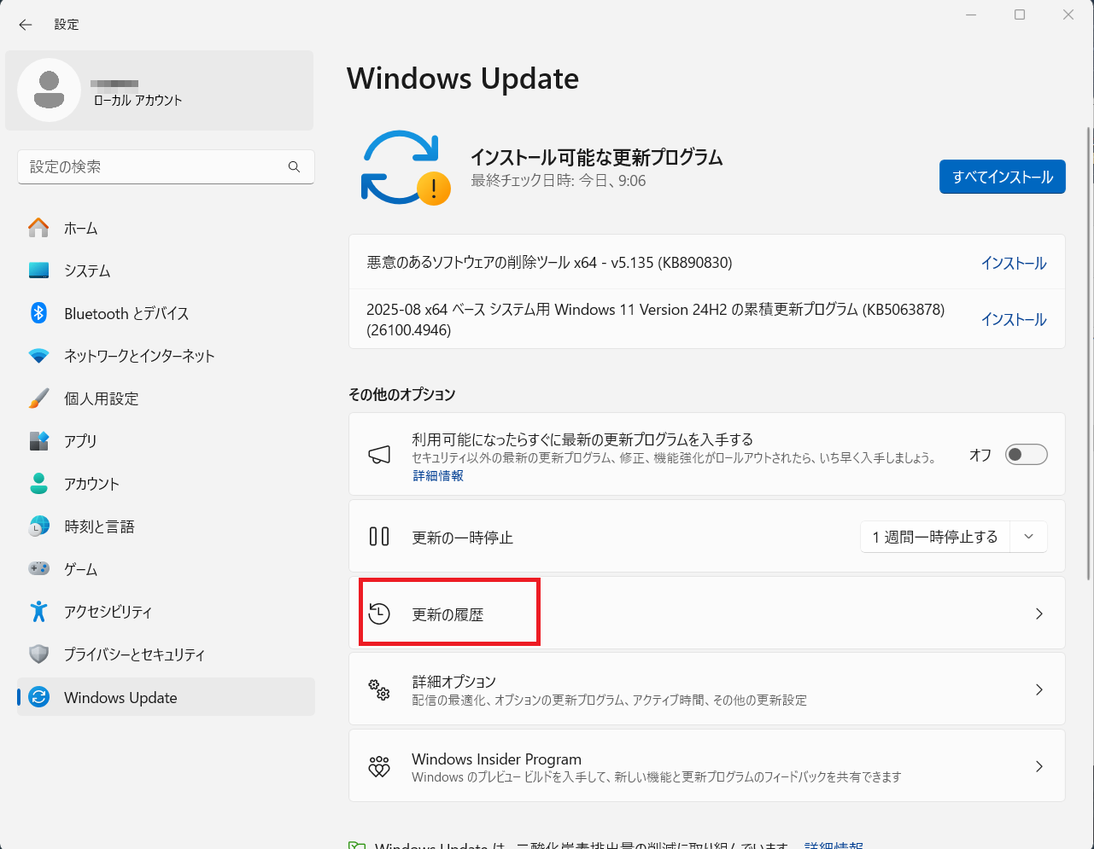This screenshot has height=849, width=1094.
Task: Click the vertical scrollbar on the right
Action: pyautogui.click(x=1089, y=355)
